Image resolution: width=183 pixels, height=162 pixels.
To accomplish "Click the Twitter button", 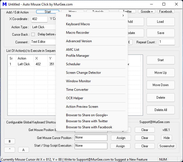I will coord(127,12).
